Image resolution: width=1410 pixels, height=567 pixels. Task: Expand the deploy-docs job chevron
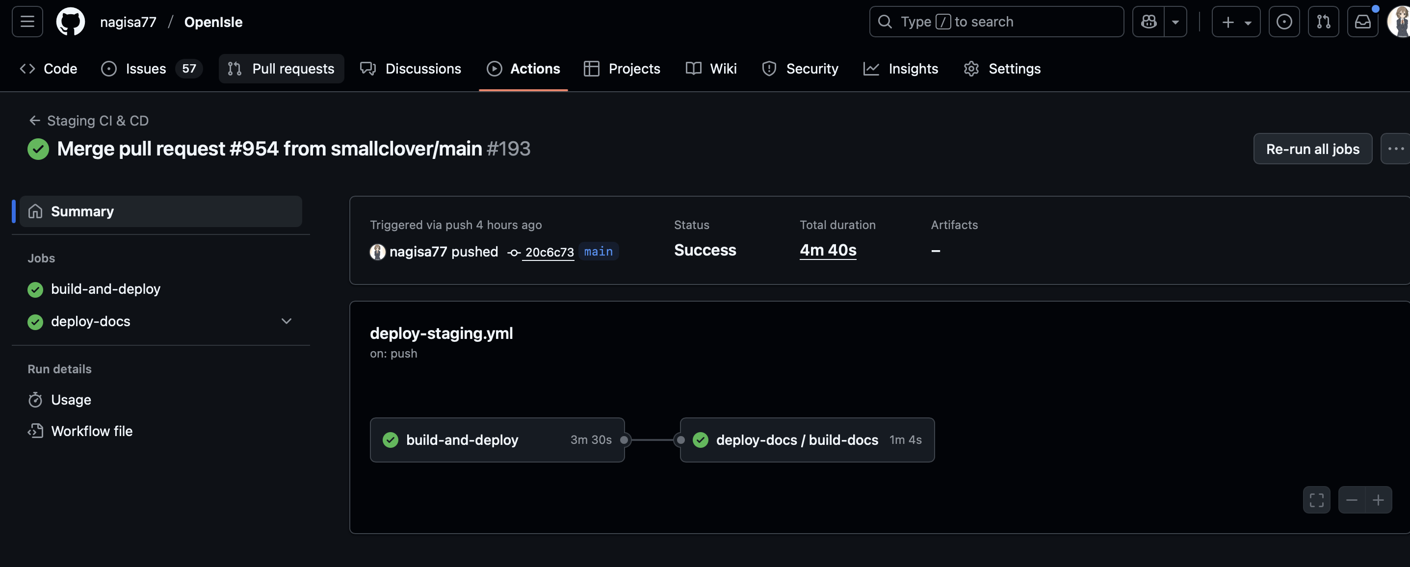point(287,321)
